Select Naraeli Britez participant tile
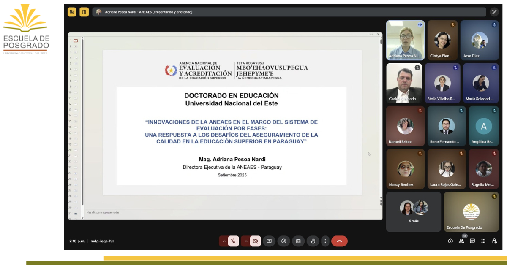Image resolution: width=507 pixels, height=265 pixels. pos(405,126)
